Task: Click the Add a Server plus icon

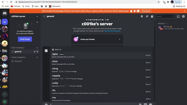Action: (5, 94)
